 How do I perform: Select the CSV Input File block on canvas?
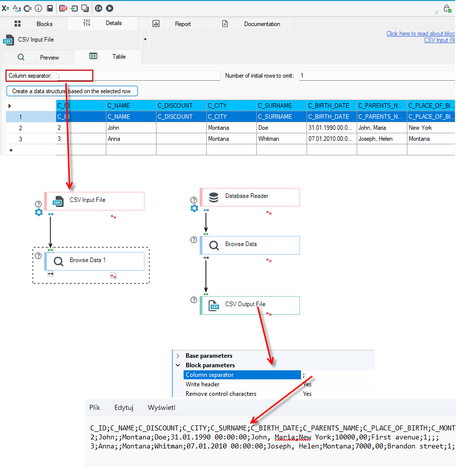pyautogui.click(x=94, y=201)
